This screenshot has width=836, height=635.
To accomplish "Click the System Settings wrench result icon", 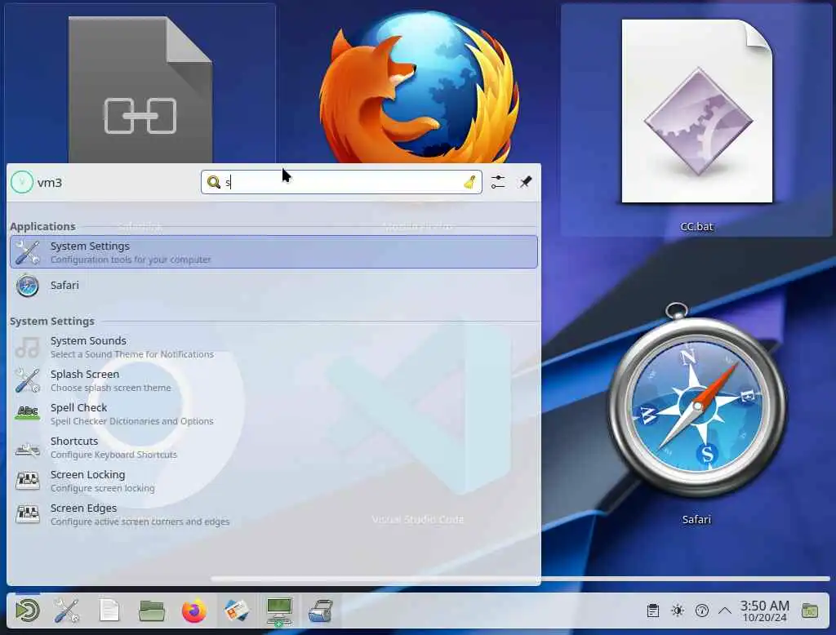I will pyautogui.click(x=27, y=252).
